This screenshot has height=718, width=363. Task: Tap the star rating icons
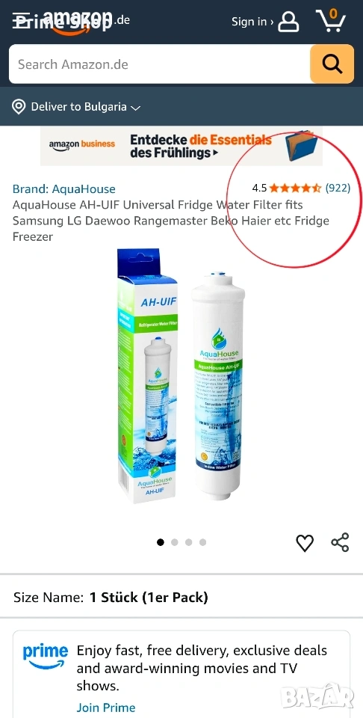295,188
